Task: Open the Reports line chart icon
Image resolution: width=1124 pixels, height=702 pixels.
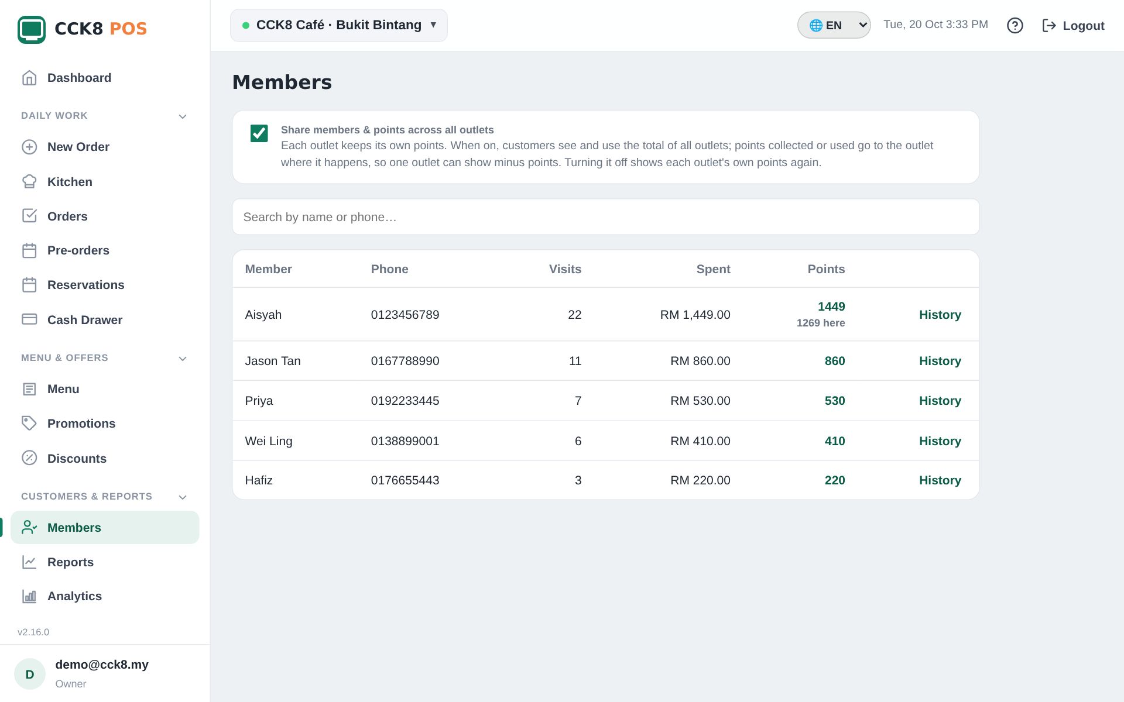Action: point(29,562)
